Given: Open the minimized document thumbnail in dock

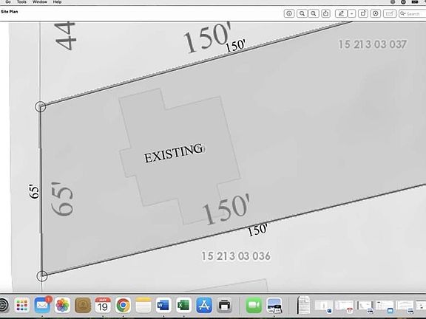Looking at the screenshot, I should pyautogui.click(x=303, y=305).
